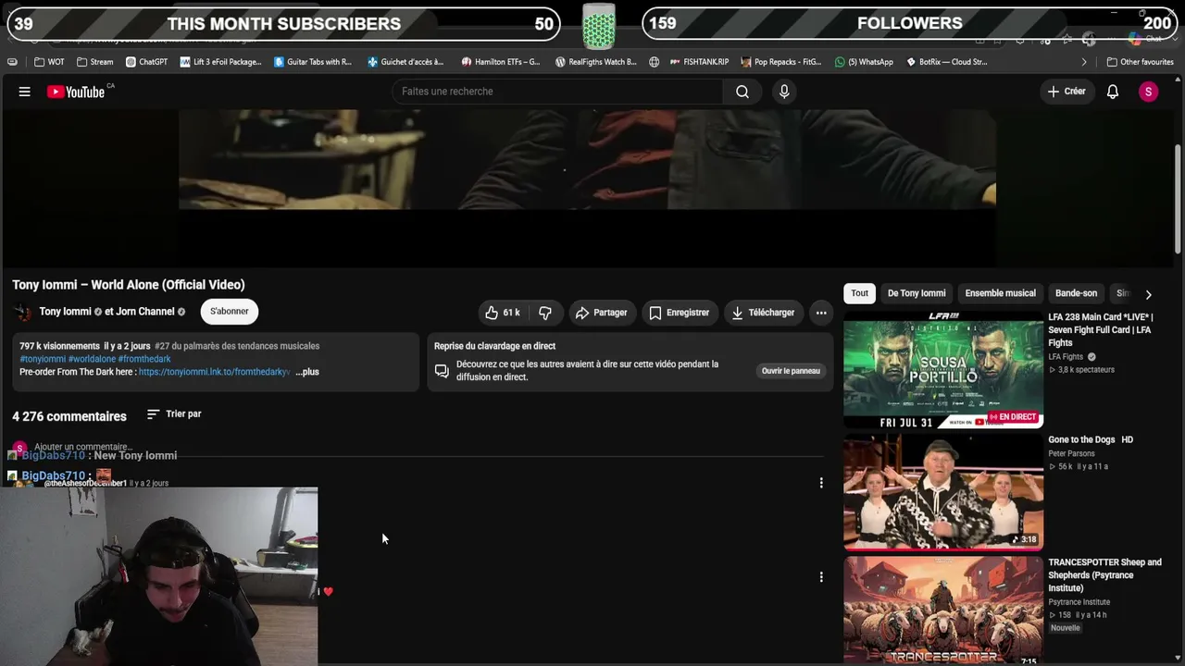
Task: Open the BotRix Cloud bookmark
Action: point(946,62)
